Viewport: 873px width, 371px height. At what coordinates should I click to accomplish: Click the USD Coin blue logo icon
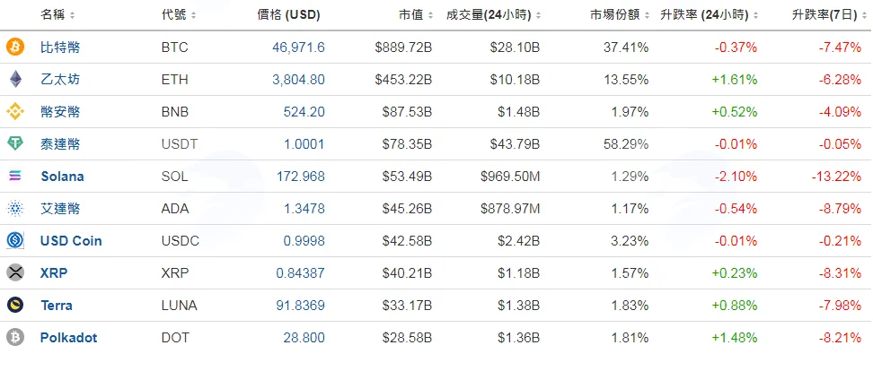15,240
